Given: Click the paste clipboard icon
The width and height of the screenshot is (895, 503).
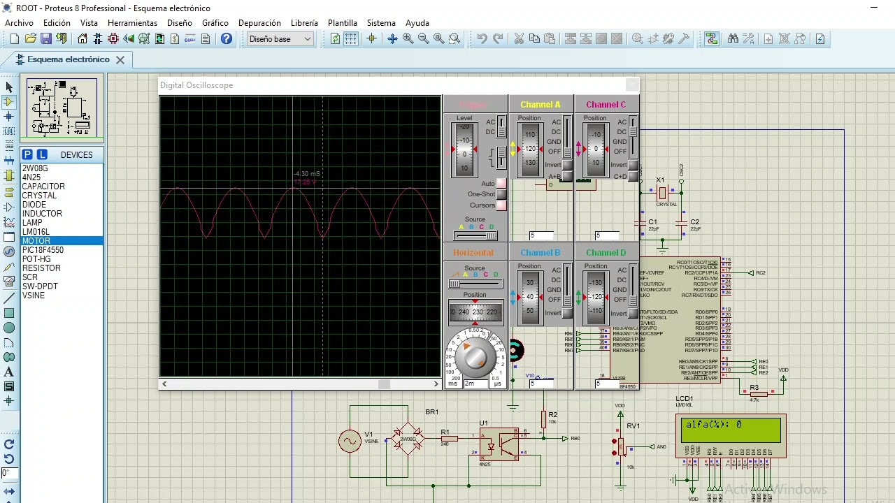Looking at the screenshot, I should coord(550,39).
